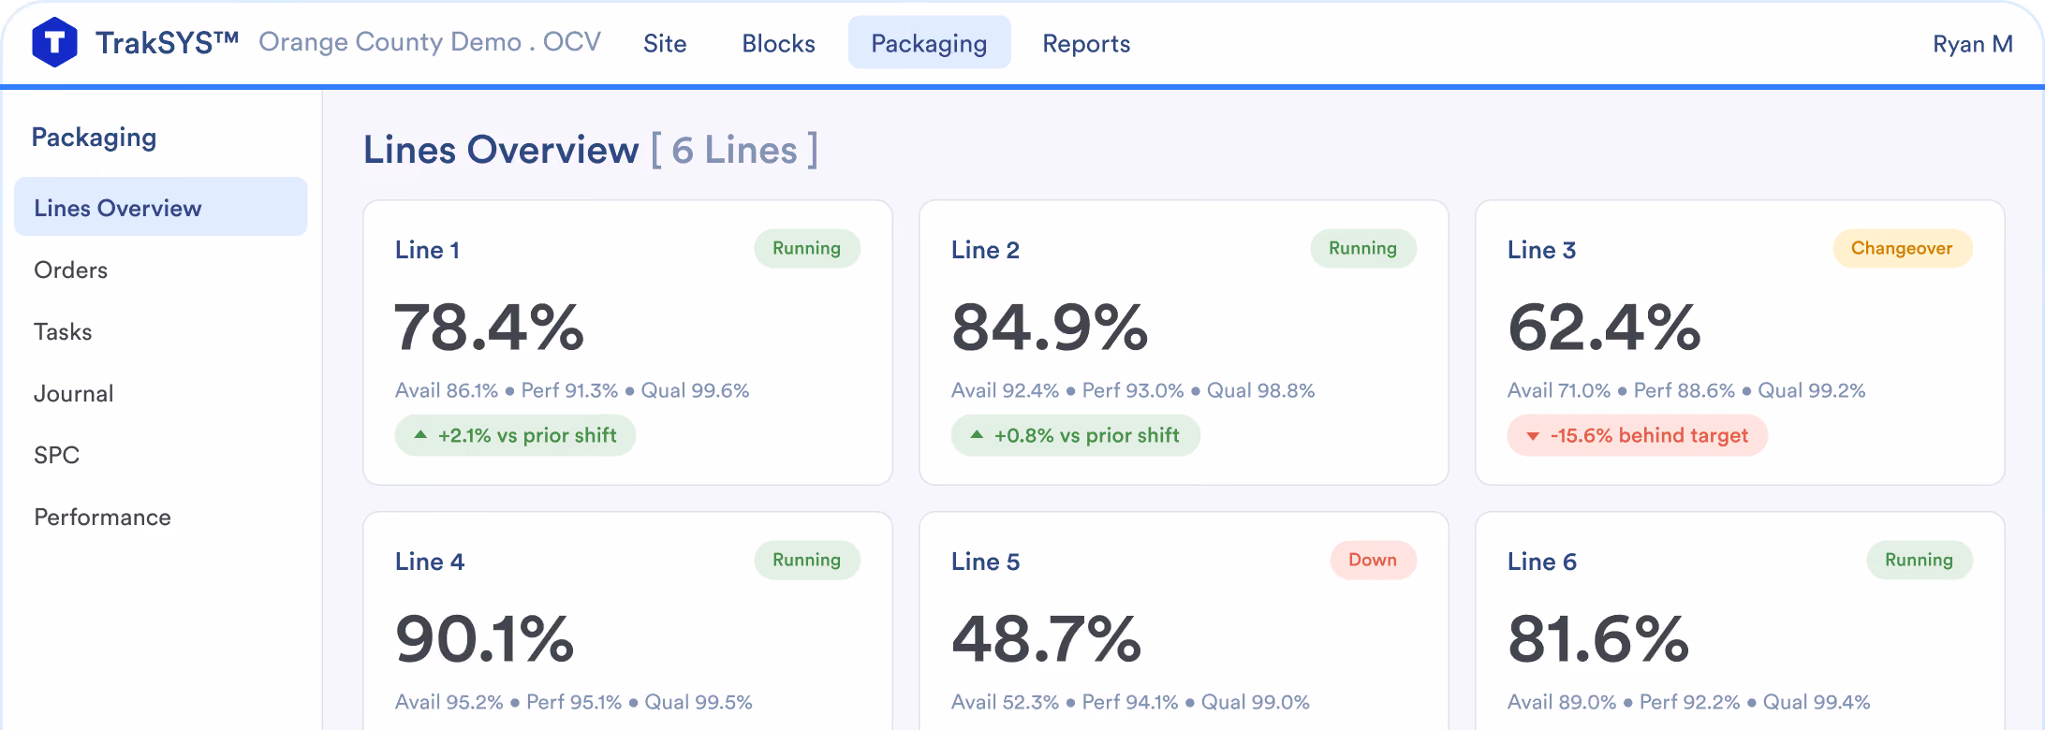Image resolution: width=2045 pixels, height=730 pixels.
Task: Click Qual 99.4% on Line 6
Action: click(x=1817, y=702)
